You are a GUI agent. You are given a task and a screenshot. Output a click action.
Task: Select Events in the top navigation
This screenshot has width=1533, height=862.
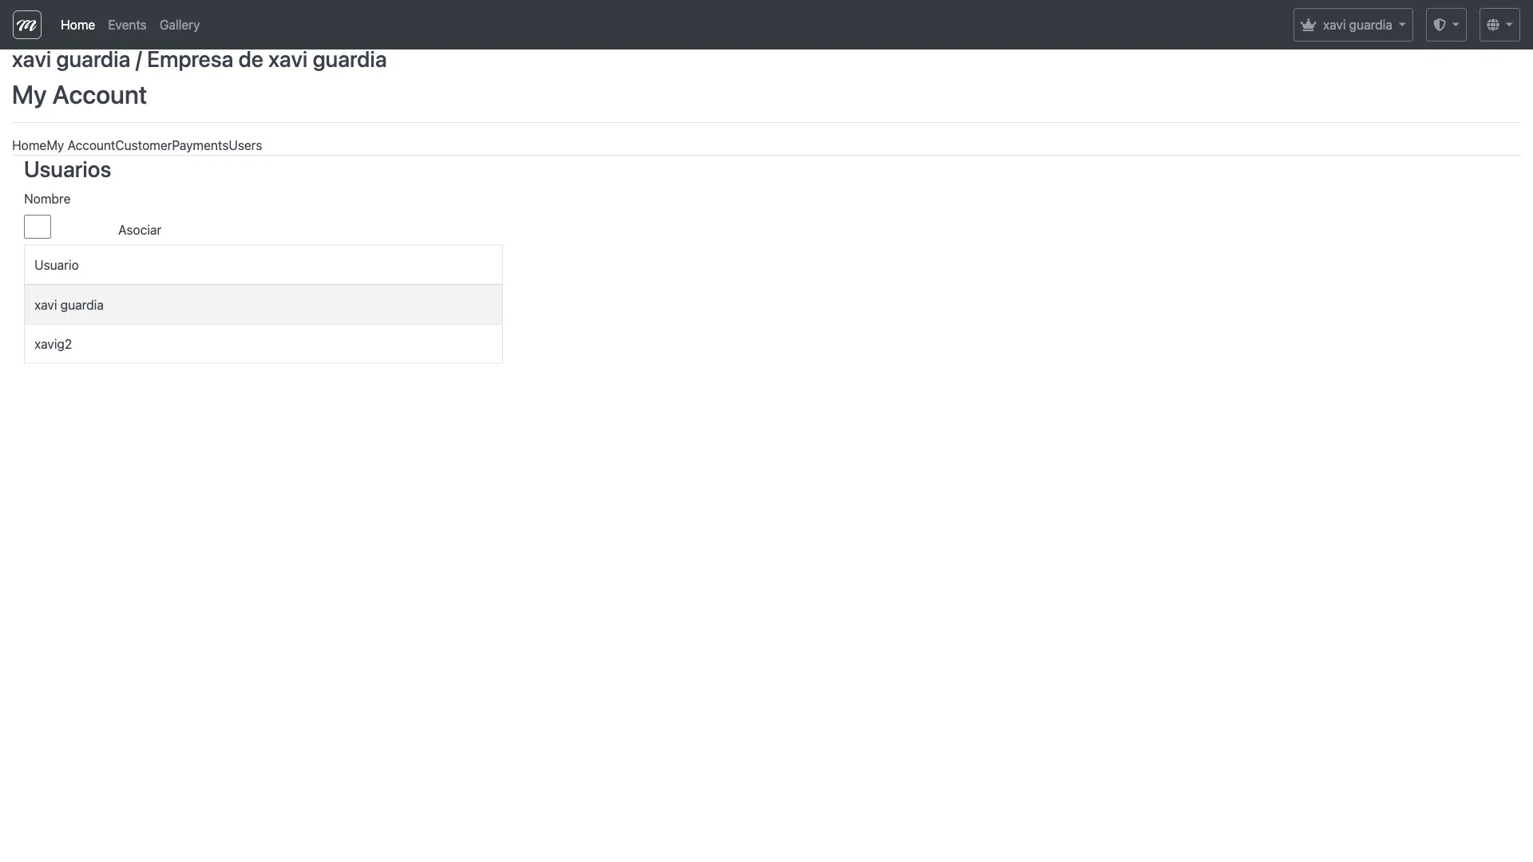[x=126, y=25]
